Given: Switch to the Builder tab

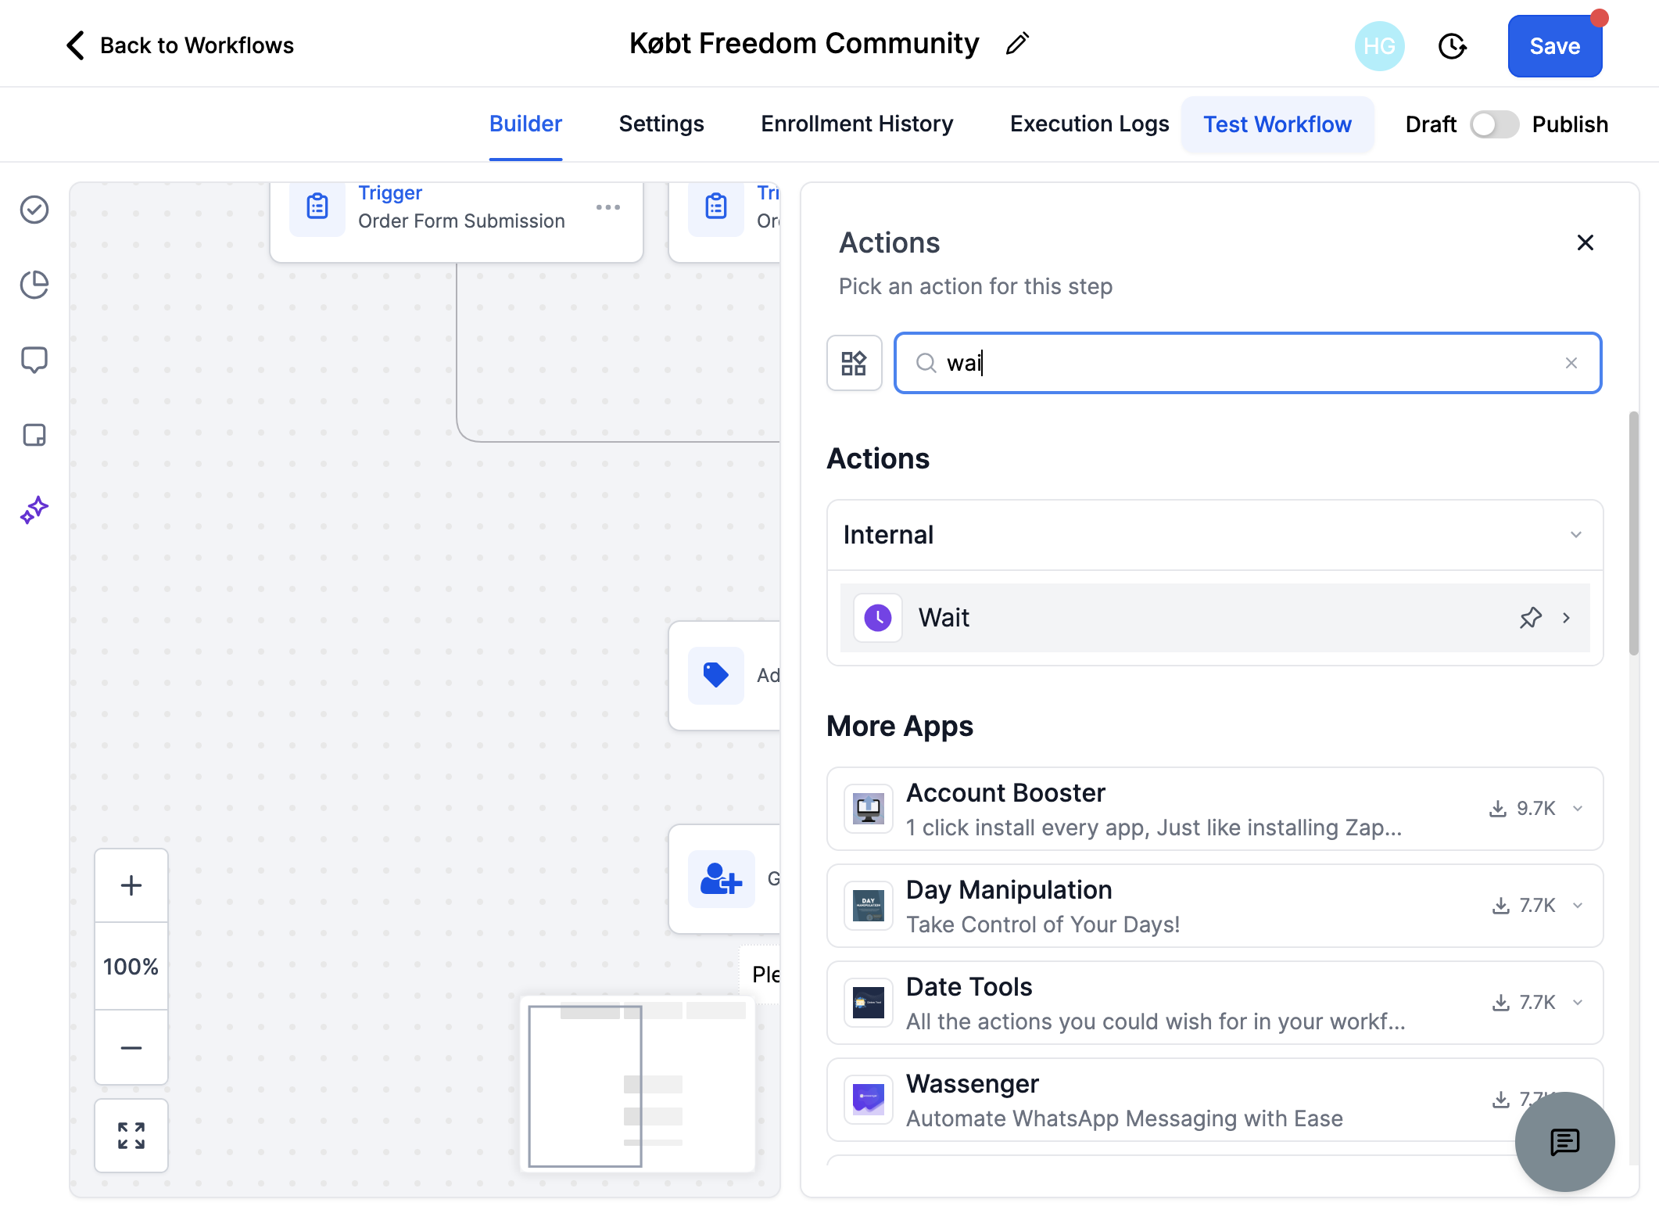Looking at the screenshot, I should point(525,124).
